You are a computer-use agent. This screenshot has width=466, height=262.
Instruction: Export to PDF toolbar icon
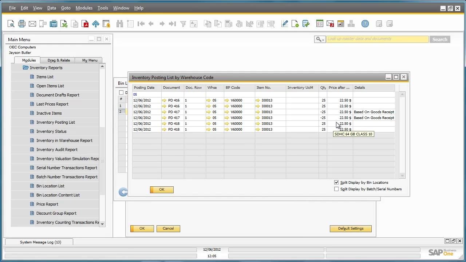pyautogui.click(x=85, y=24)
